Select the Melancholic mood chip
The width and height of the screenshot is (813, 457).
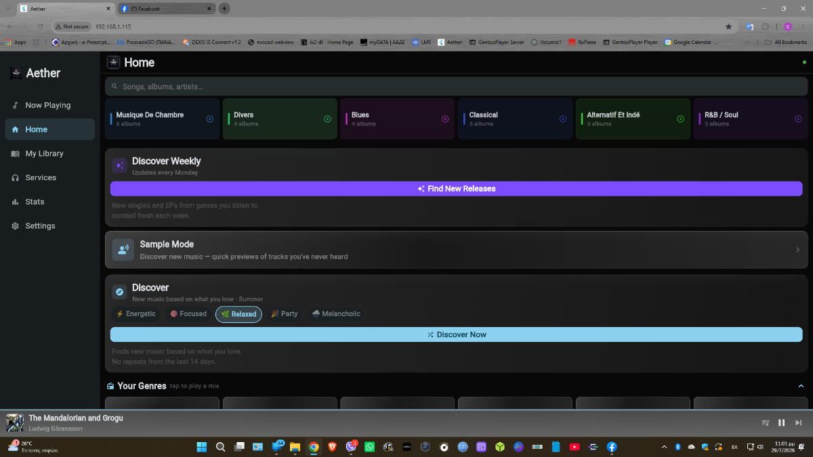(x=336, y=314)
